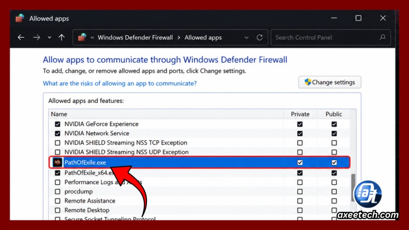Enable Private for Remote Assistance
This screenshot has height=230, width=409.
300,201
